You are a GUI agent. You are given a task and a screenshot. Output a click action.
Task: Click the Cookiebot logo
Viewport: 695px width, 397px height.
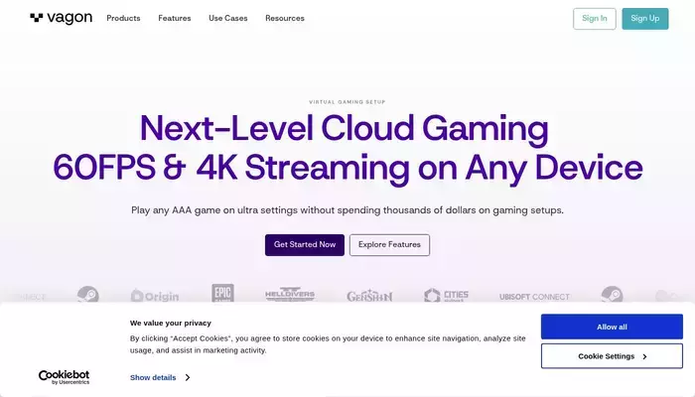point(64,377)
